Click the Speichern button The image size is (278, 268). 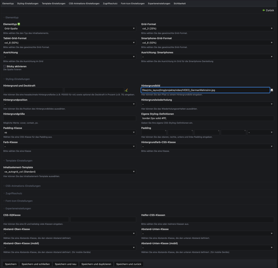coord(11,264)
